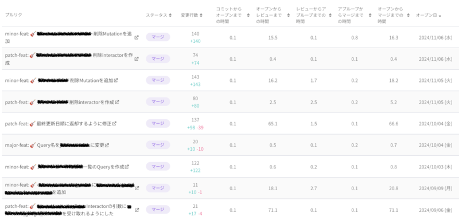Click マージ badge in the +122 row
Image resolution: width=459 pixels, height=220 pixels.
pos(158,167)
